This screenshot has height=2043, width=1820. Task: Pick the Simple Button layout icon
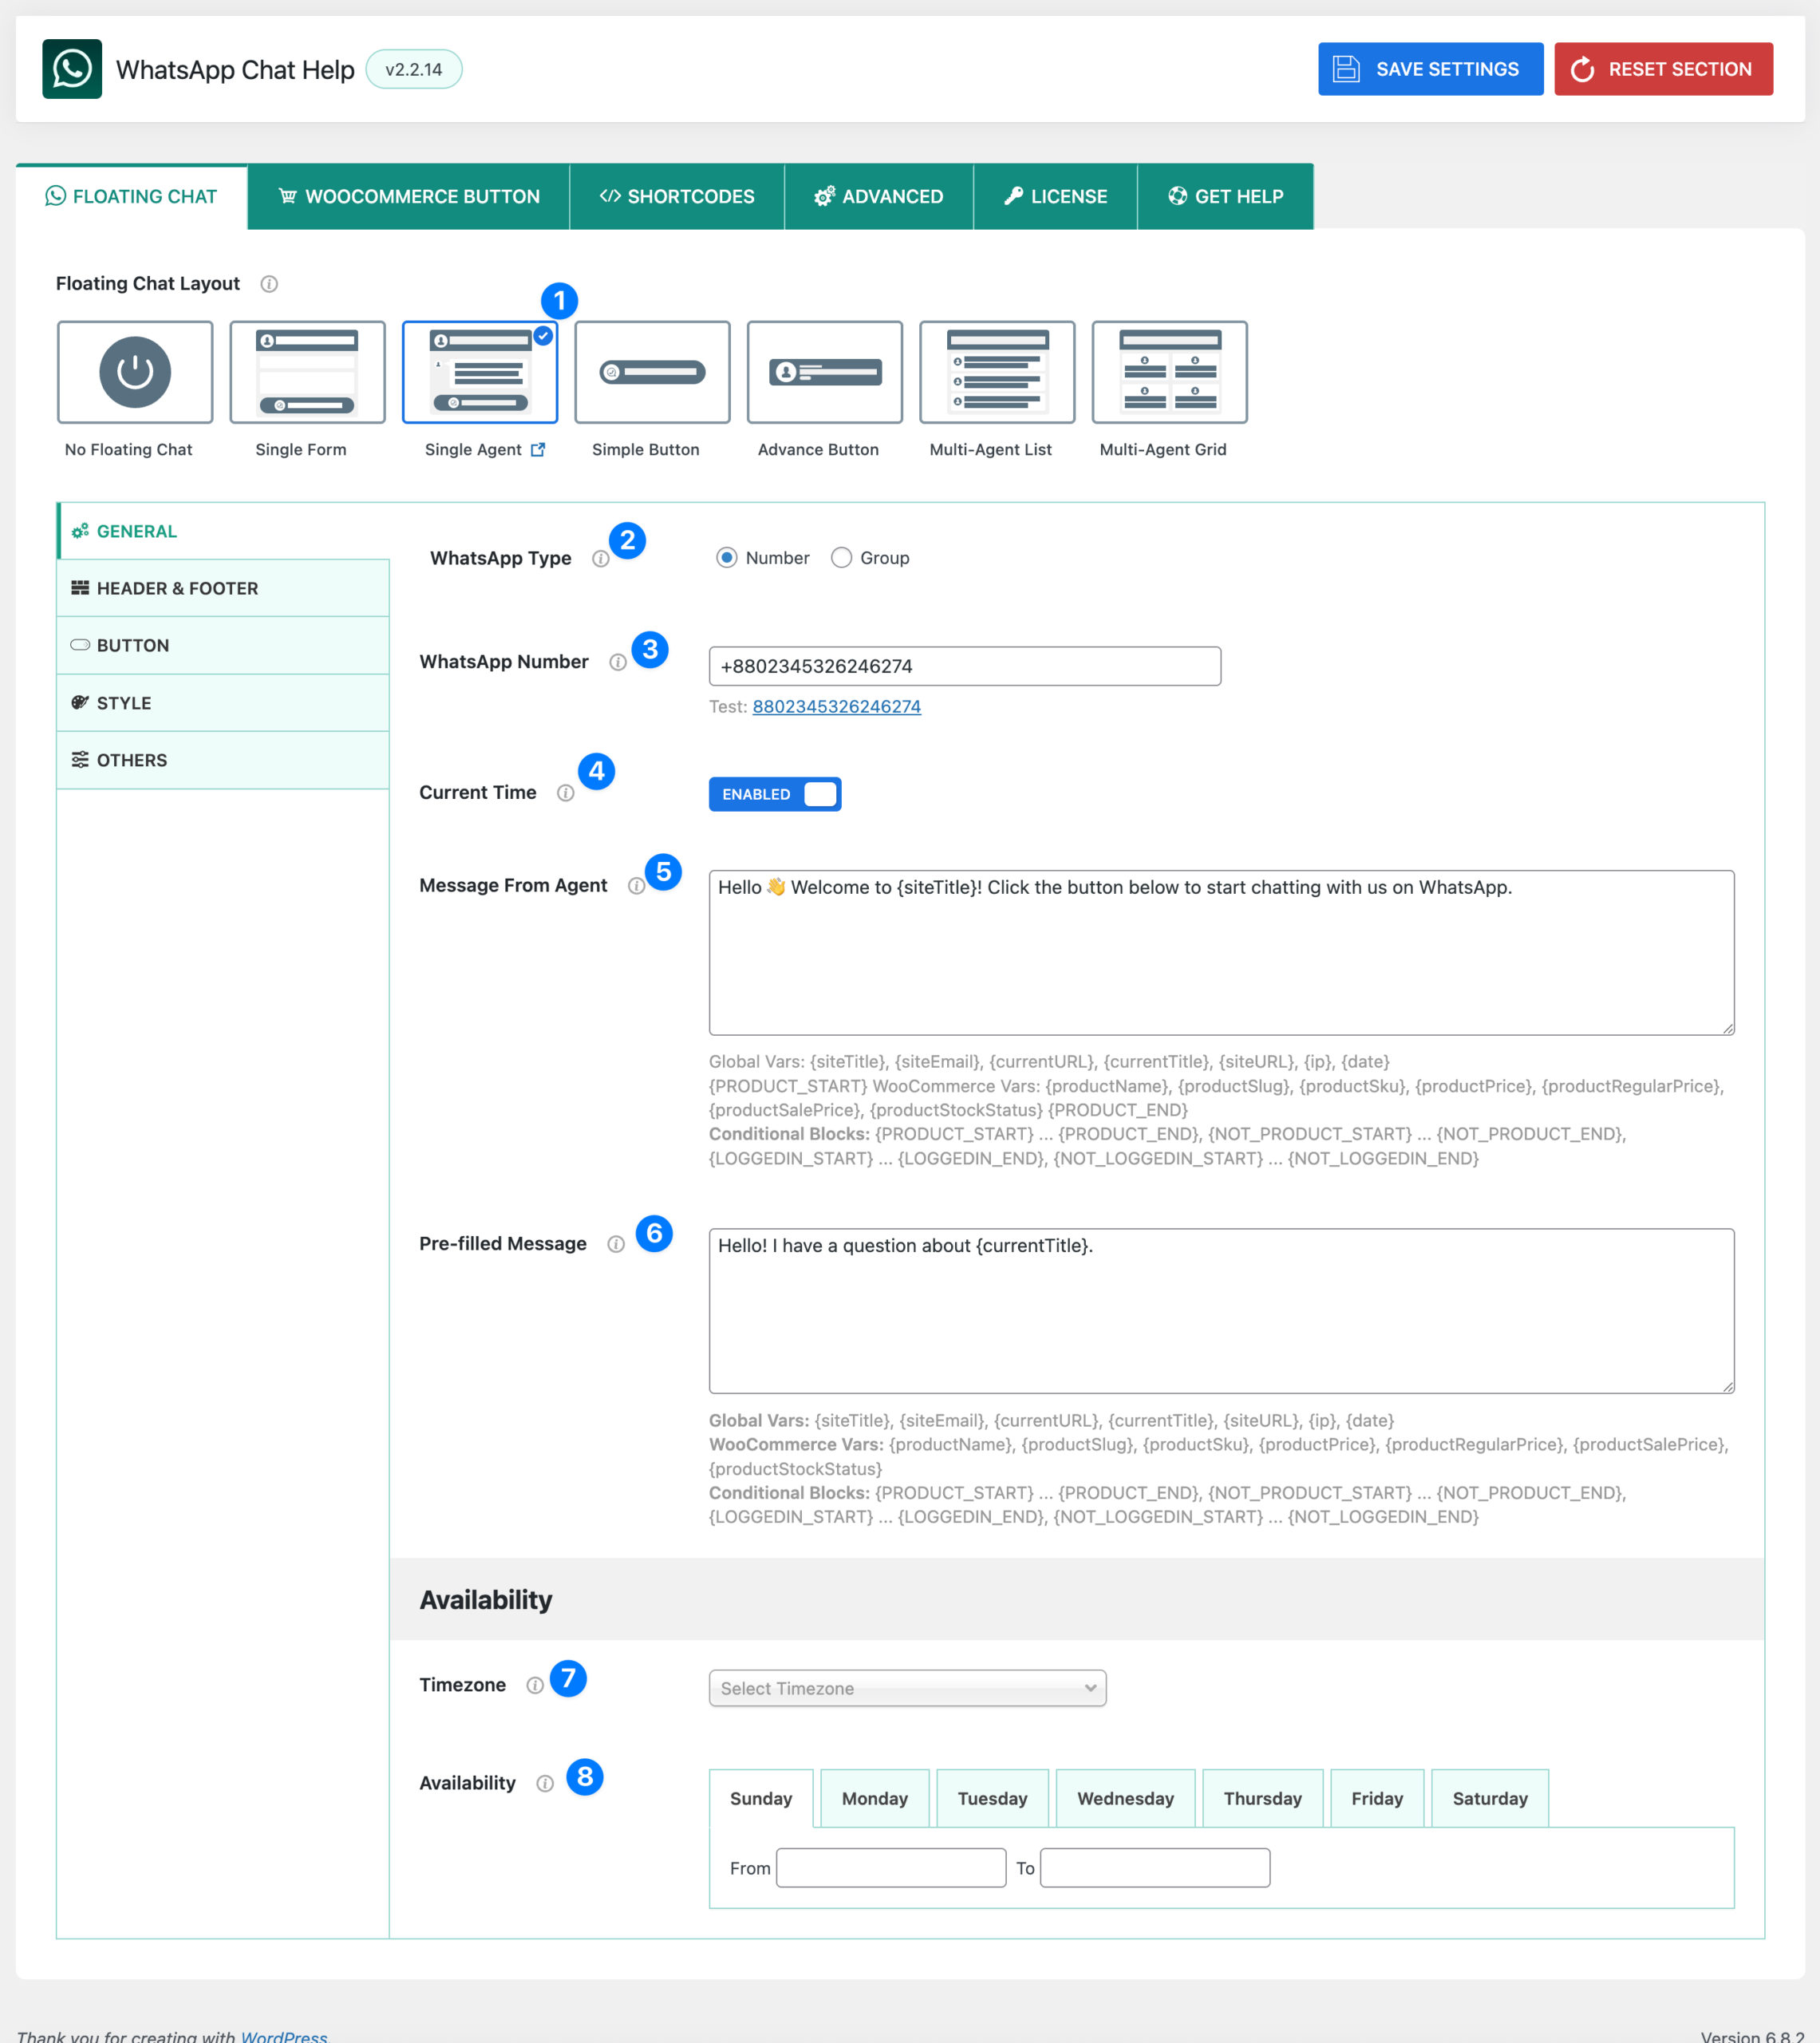(x=652, y=372)
